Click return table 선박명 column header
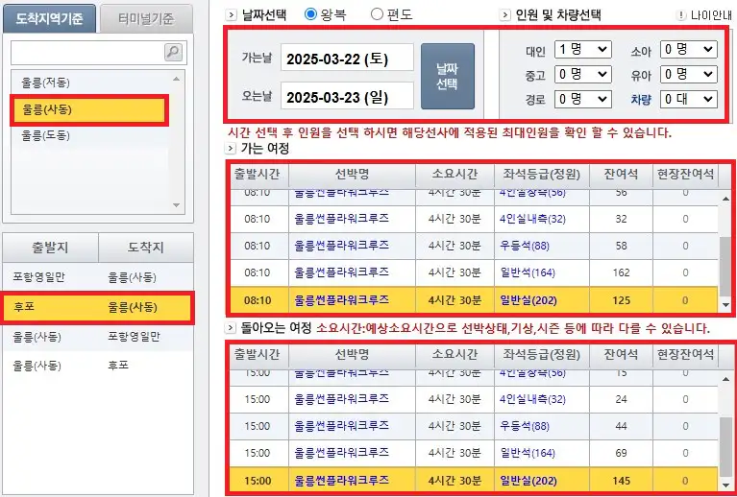Viewport: 737px width, 497px height. coord(352,355)
